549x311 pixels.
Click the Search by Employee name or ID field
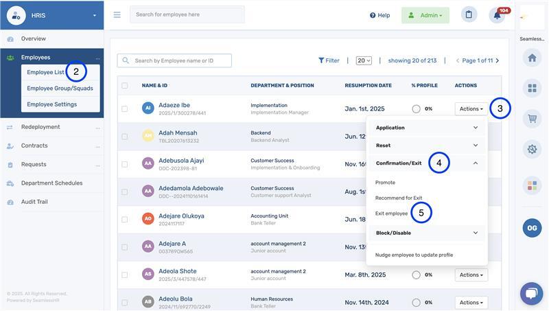[213, 60]
